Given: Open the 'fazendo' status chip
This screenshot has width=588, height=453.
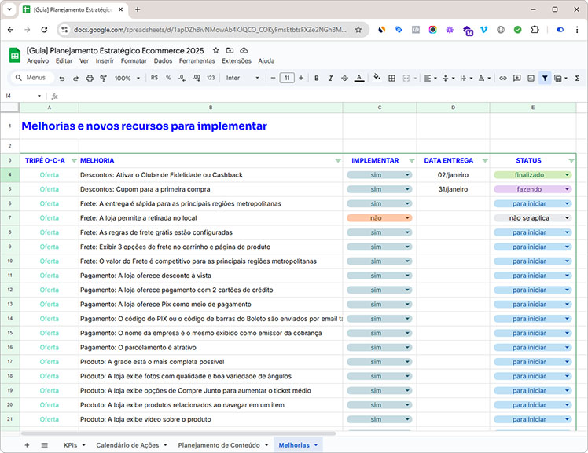Looking at the screenshot, I should 532,189.
